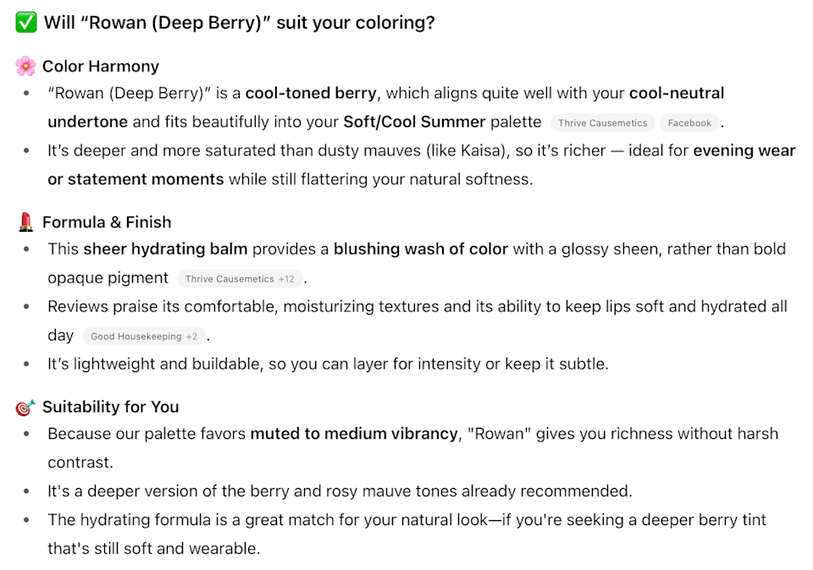
Task: Open the Facebook source citation chip
Action: 689,123
